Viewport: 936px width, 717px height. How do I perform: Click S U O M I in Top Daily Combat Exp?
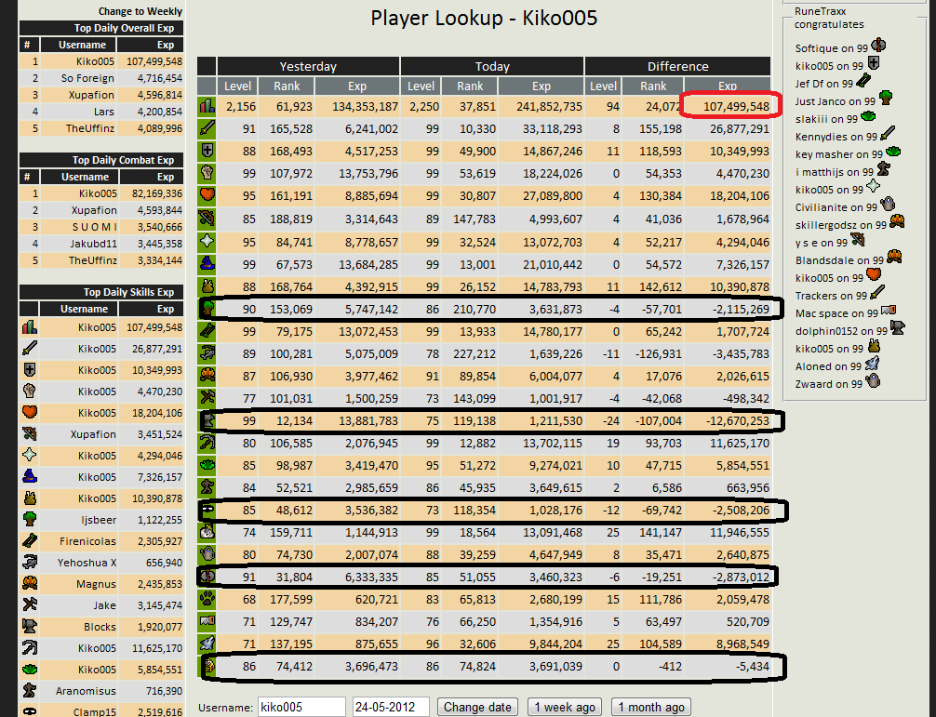95,227
